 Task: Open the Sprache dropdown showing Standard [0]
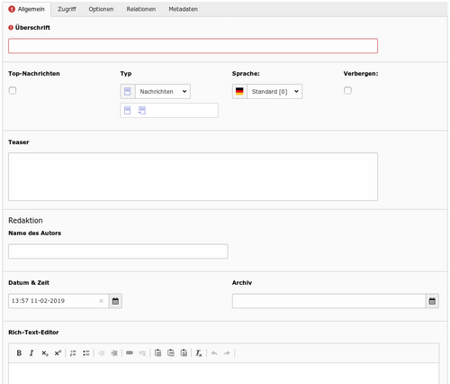tap(274, 91)
